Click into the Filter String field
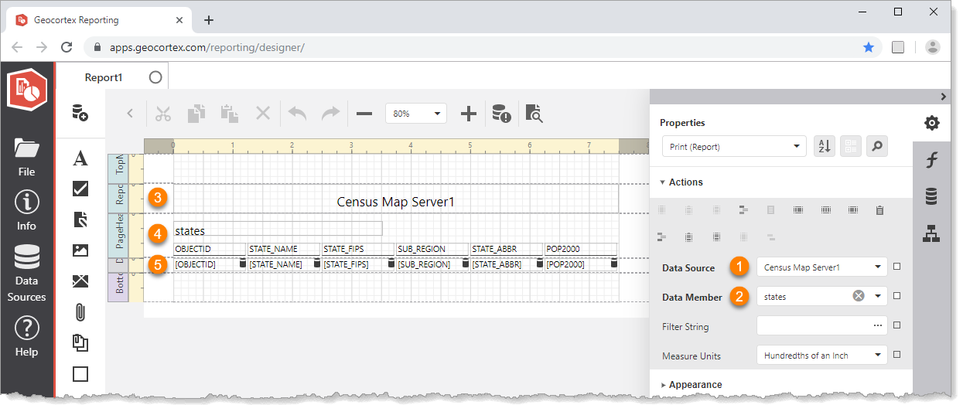 coord(821,326)
